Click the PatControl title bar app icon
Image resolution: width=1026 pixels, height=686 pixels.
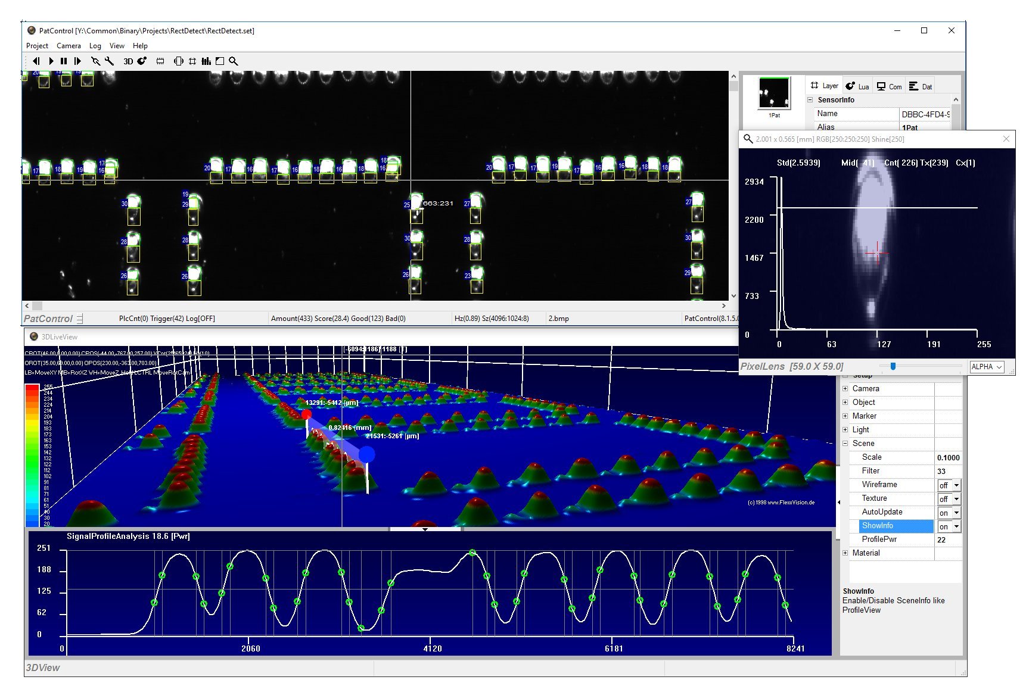tap(32, 30)
